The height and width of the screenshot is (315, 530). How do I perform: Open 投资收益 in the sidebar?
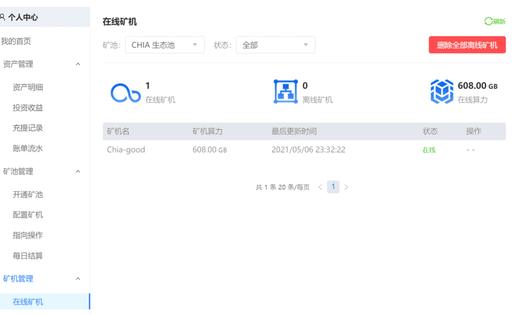28,108
